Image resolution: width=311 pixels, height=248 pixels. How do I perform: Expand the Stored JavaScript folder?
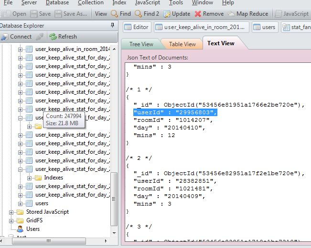pyautogui.click(x=11, y=212)
